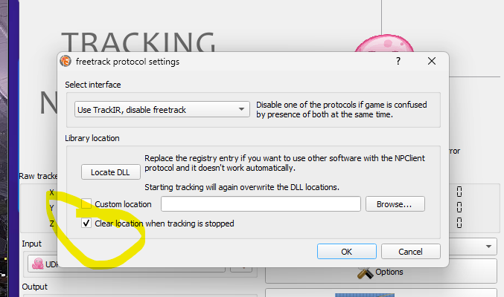Image resolution: width=504 pixels, height=297 pixels.
Task: Close the freetrack protocol settings dialog
Action: 432,61
